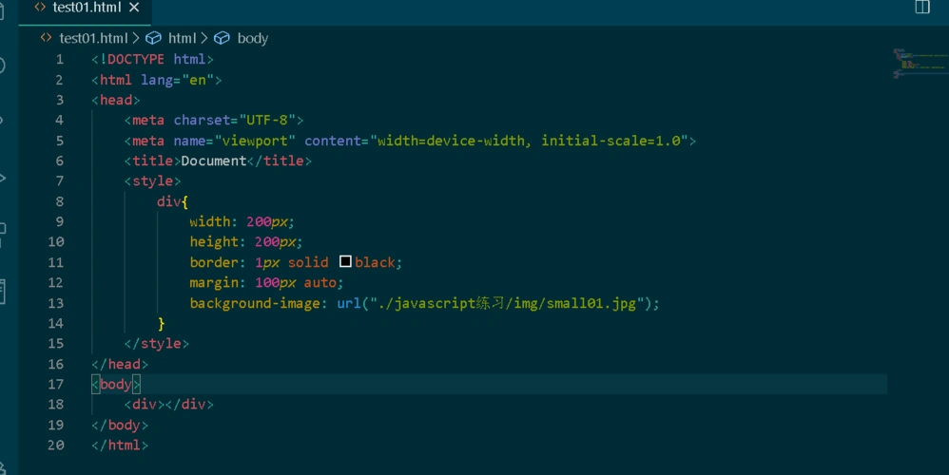
Task: Expand the html breadcrumb symbol list
Action: (x=182, y=38)
